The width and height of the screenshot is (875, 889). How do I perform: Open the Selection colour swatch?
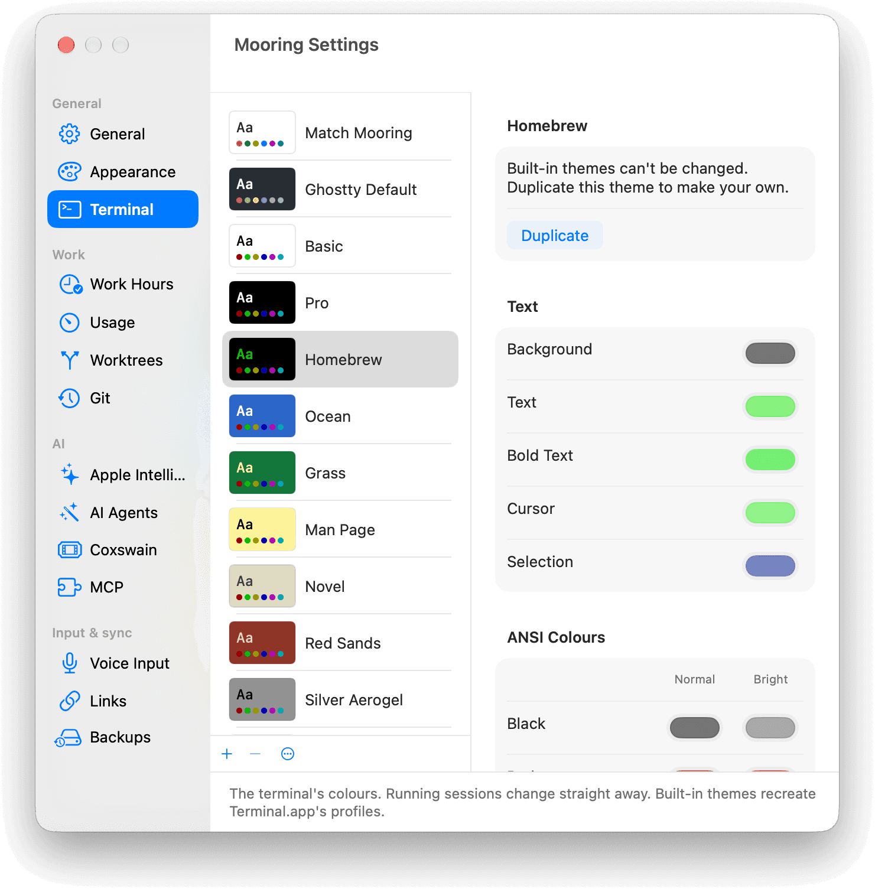(770, 566)
